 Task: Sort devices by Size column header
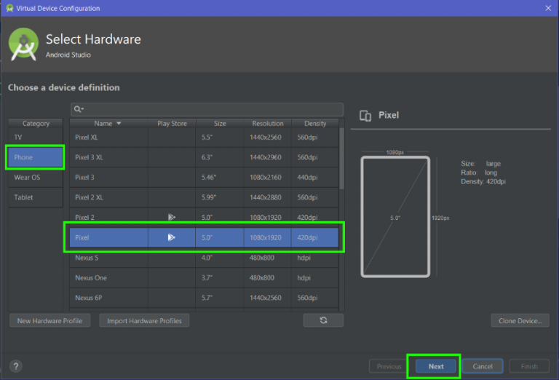click(x=220, y=124)
